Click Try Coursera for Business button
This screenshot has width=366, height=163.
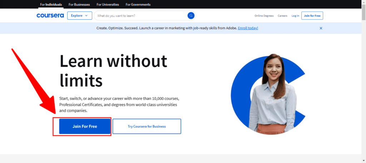(x=147, y=126)
